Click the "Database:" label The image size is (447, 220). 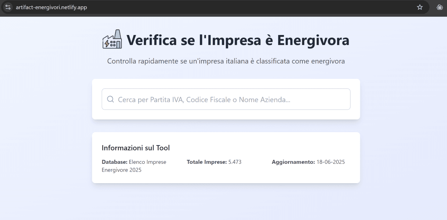click(115, 162)
